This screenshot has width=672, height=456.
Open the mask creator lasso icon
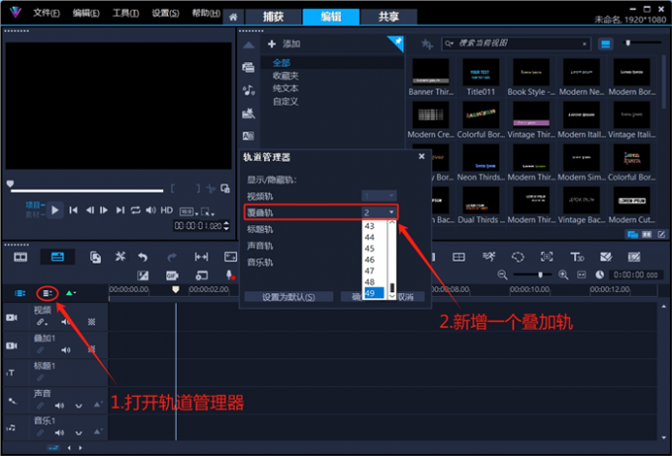pos(518,257)
